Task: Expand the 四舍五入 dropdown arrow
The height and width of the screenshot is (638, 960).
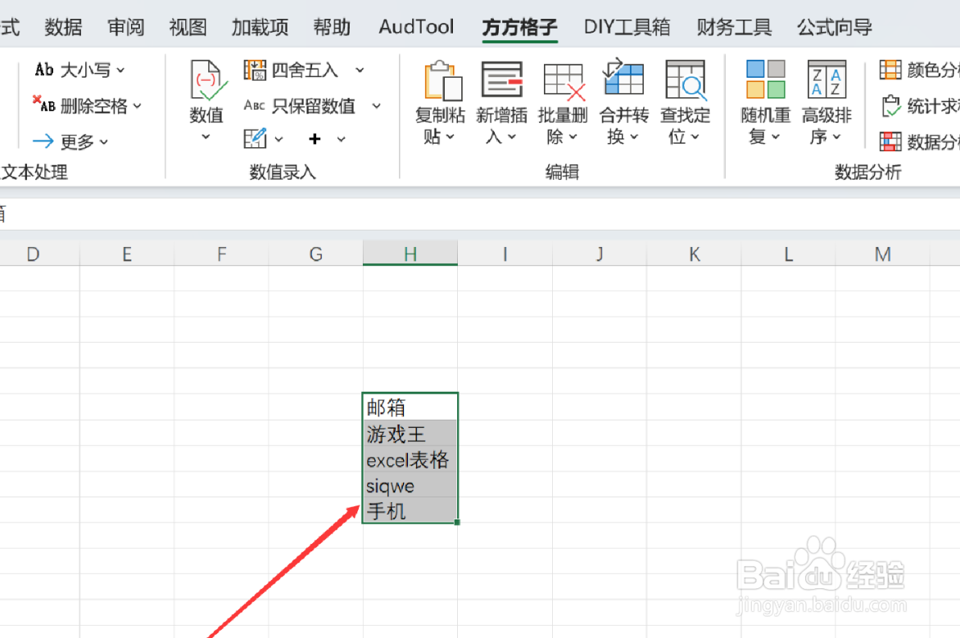Action: pos(360,70)
